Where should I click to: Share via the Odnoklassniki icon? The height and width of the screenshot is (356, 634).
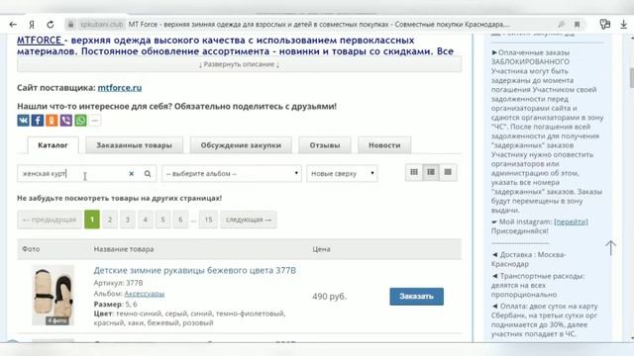click(x=52, y=121)
